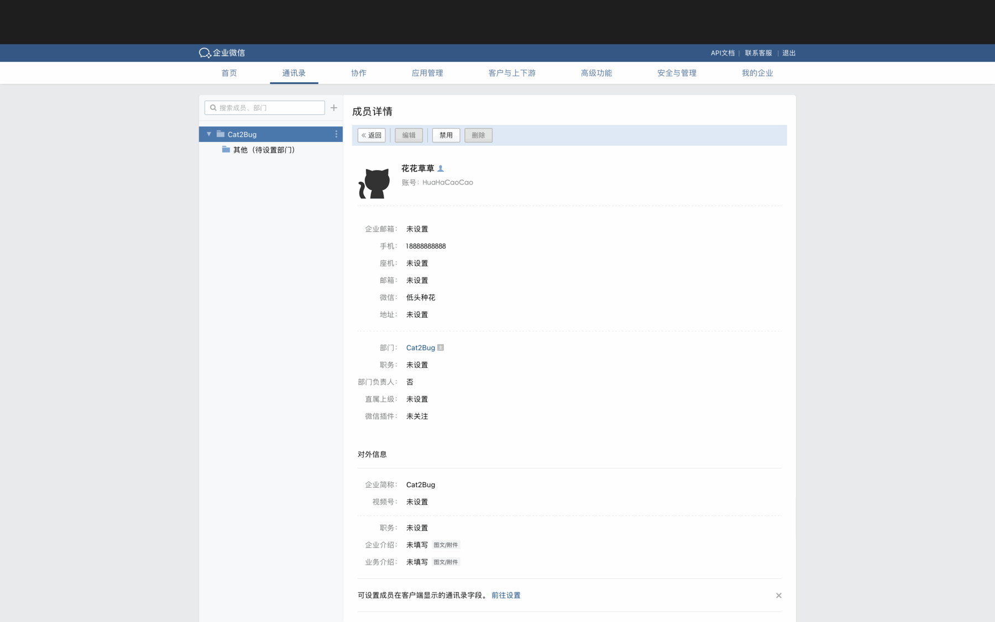Viewport: 995px width, 622px height.
Task: Click the 座机 value 未设置
Action: click(x=417, y=263)
